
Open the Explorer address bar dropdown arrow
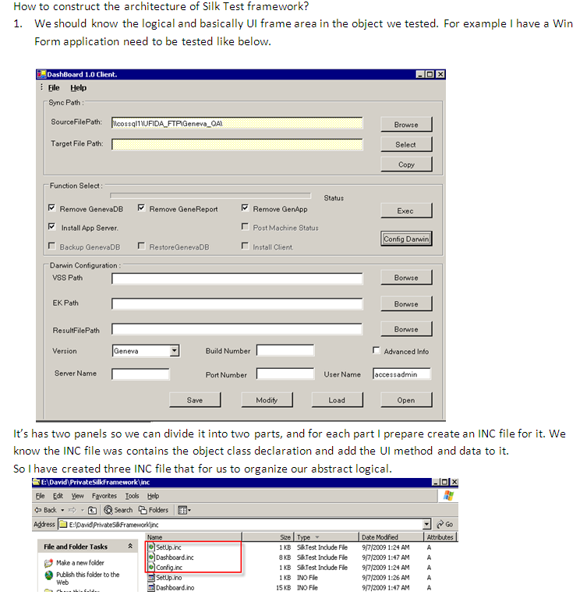(426, 524)
